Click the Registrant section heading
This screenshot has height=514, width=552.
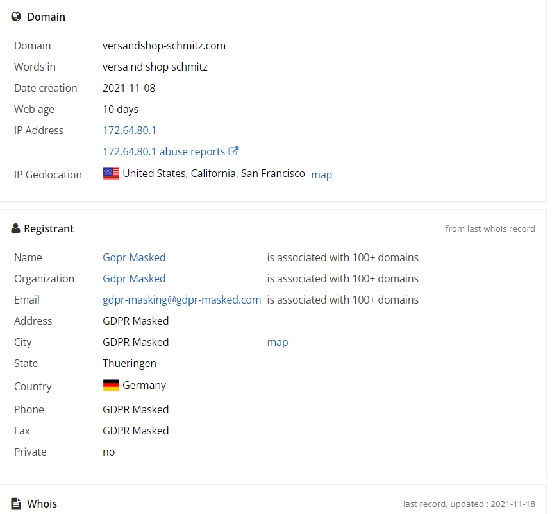(49, 228)
